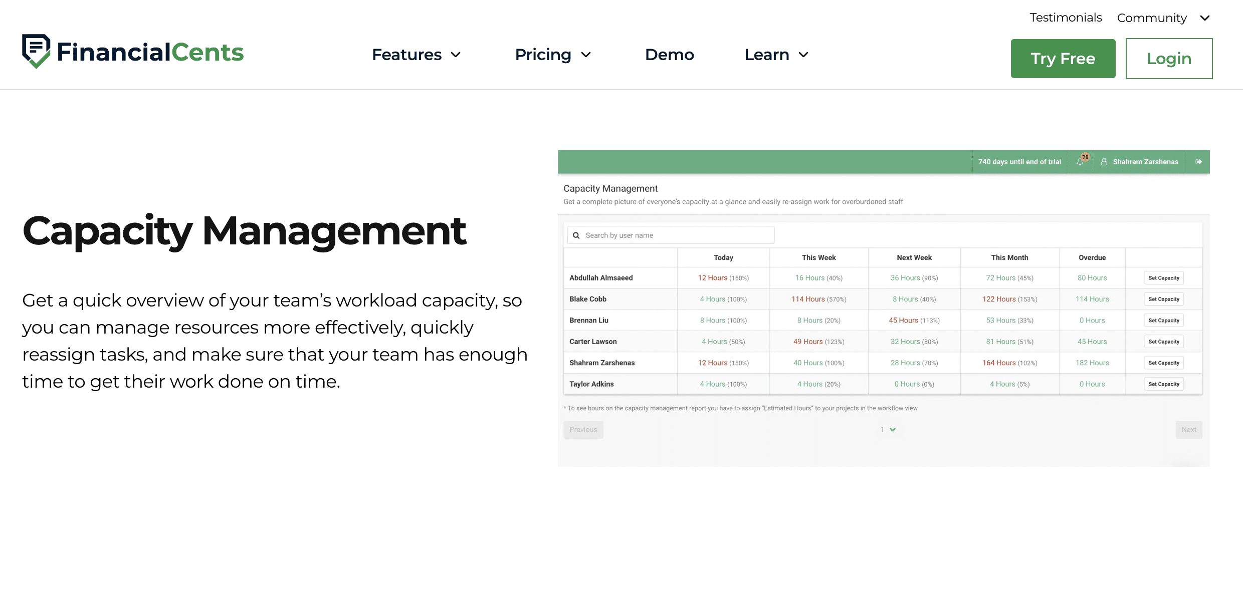The width and height of the screenshot is (1243, 603).
Task: Click Blake Cobb's 114 Hours (570%) cell
Action: click(x=818, y=299)
